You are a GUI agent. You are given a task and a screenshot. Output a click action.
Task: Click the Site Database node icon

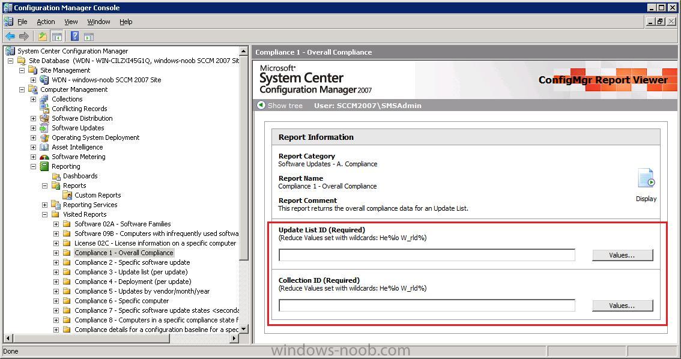click(x=21, y=61)
